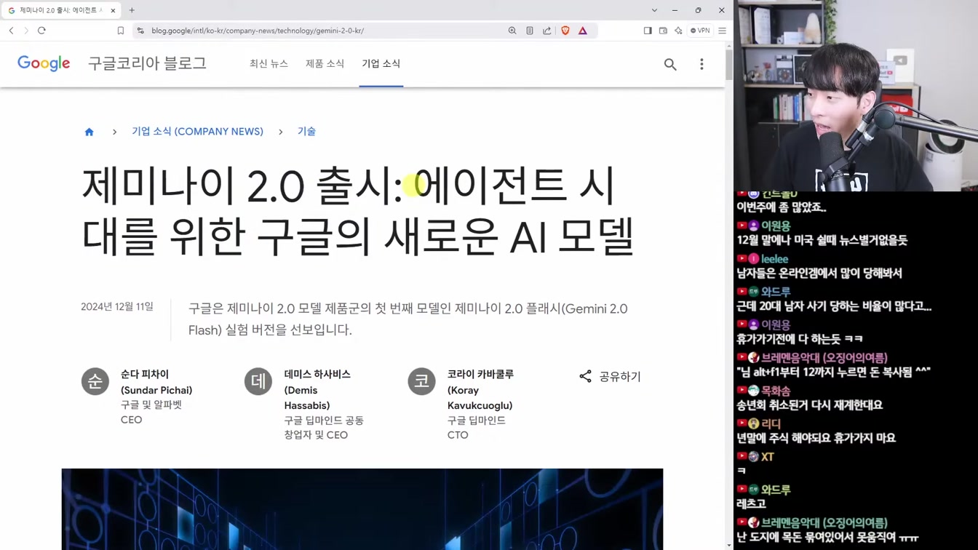Open the 기술 breadcrumb link
The width and height of the screenshot is (978, 550).
coord(306,132)
